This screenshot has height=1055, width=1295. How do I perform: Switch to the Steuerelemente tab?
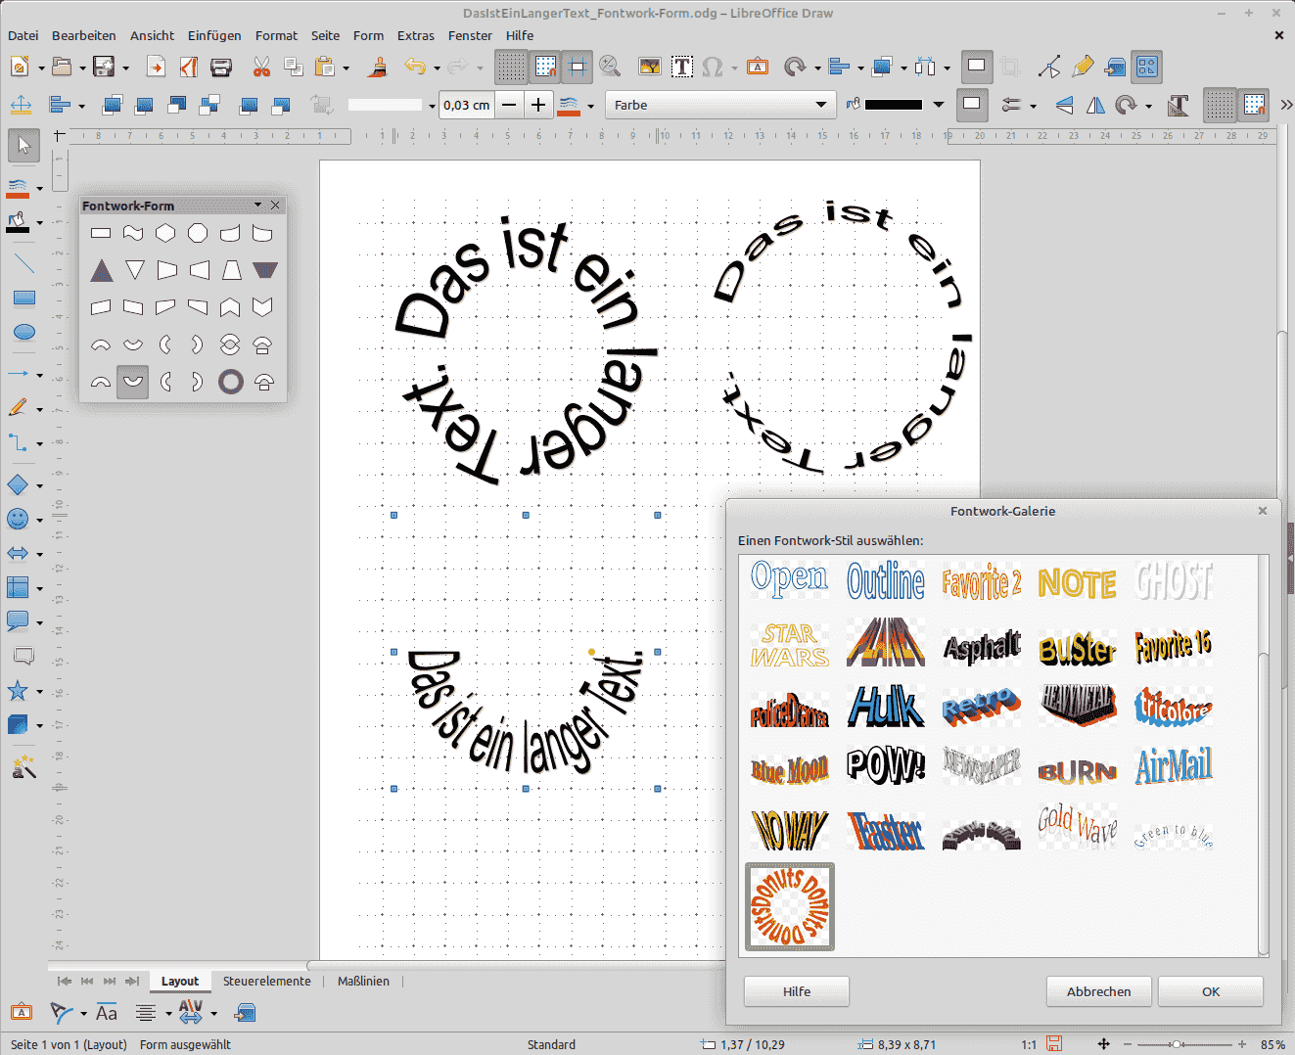(x=266, y=981)
